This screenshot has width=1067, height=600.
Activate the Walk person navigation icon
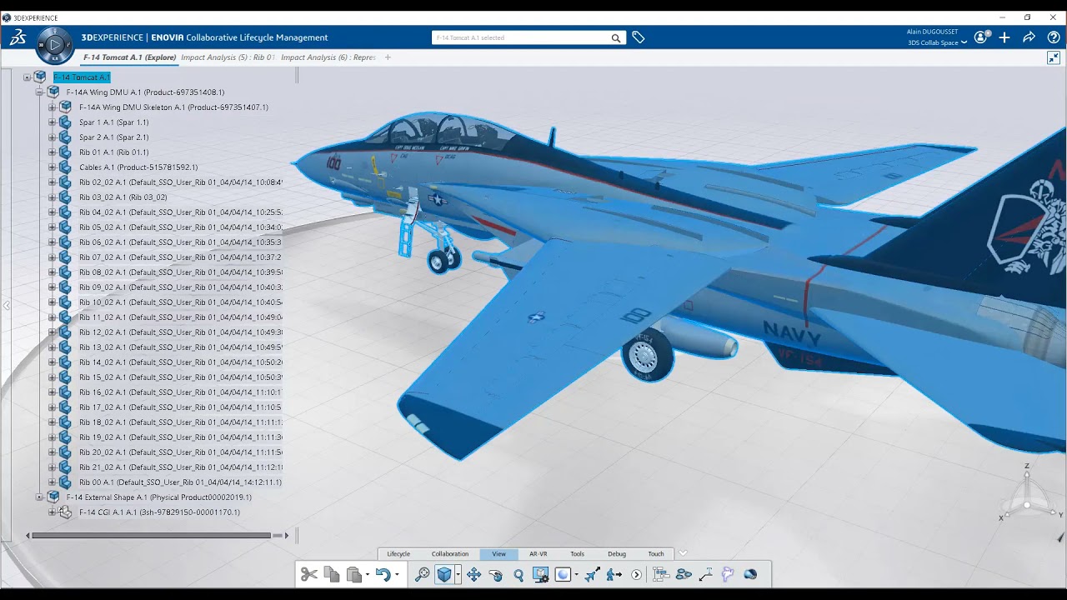tap(614, 574)
